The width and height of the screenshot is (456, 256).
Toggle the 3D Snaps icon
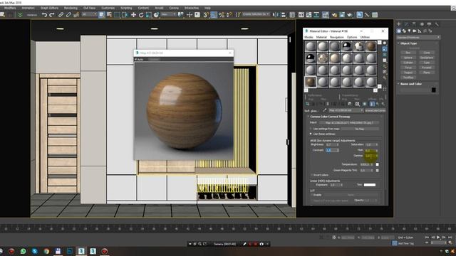point(206,15)
